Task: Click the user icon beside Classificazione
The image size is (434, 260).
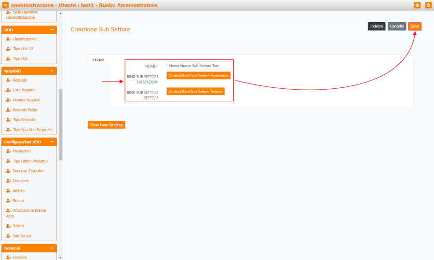Action: tap(8, 39)
